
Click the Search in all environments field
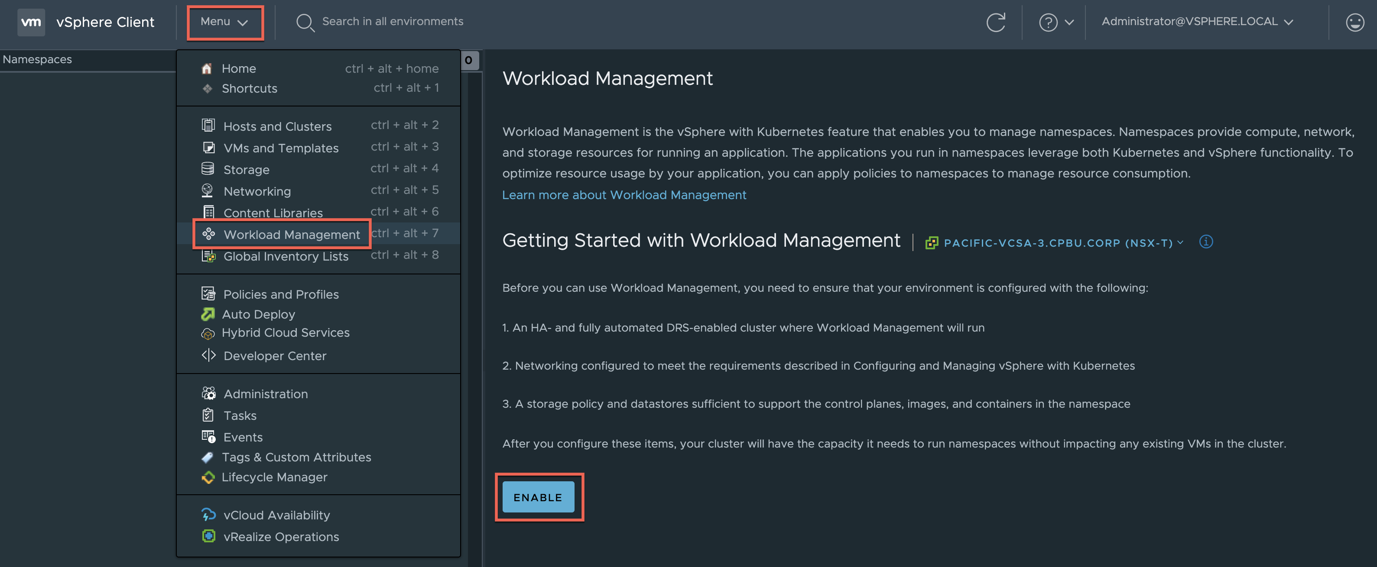pos(393,21)
